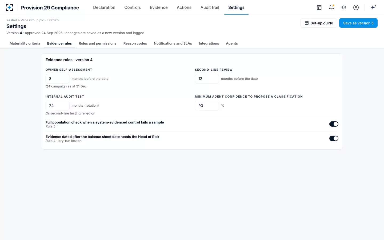The width and height of the screenshot is (384, 240).
Task: Open the Actions section
Action: [184, 7]
